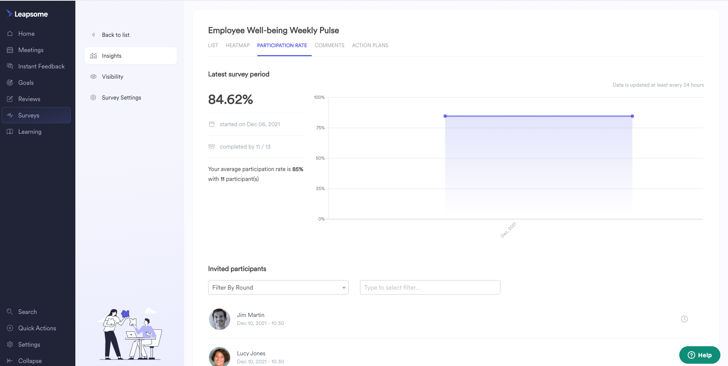Open Survey Settings gear icon
This screenshot has width=728, height=366.
click(x=93, y=98)
